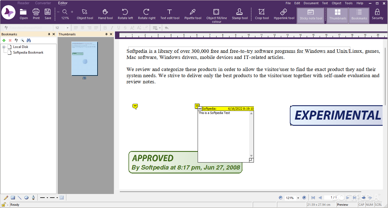
Task: Toggle the Thumbnails panel button
Action: click(338, 15)
